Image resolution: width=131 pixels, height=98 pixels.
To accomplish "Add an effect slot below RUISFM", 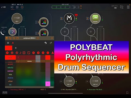I will tap(91, 32).
